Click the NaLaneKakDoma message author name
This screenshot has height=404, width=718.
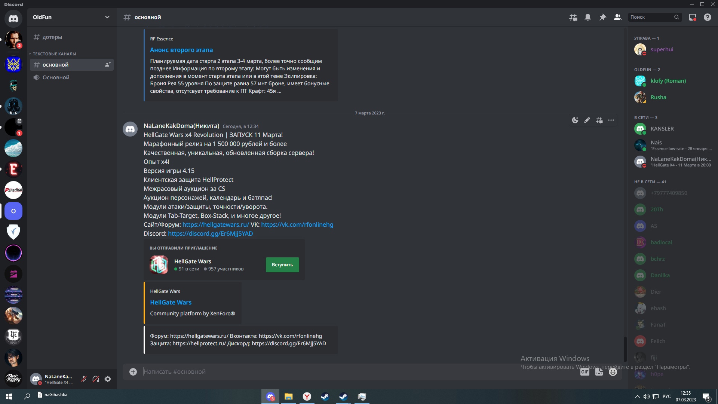point(181,126)
